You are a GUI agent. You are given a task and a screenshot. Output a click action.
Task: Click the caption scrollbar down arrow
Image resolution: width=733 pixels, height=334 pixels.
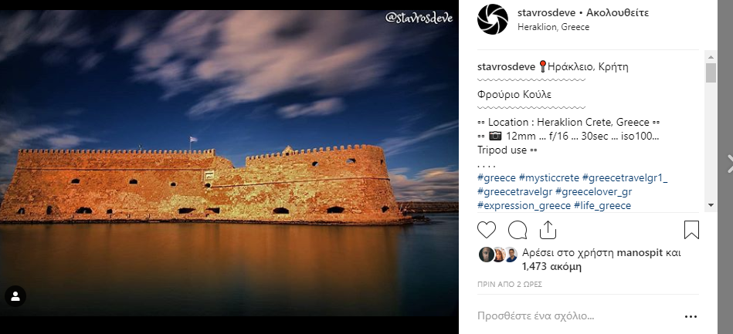click(x=711, y=204)
